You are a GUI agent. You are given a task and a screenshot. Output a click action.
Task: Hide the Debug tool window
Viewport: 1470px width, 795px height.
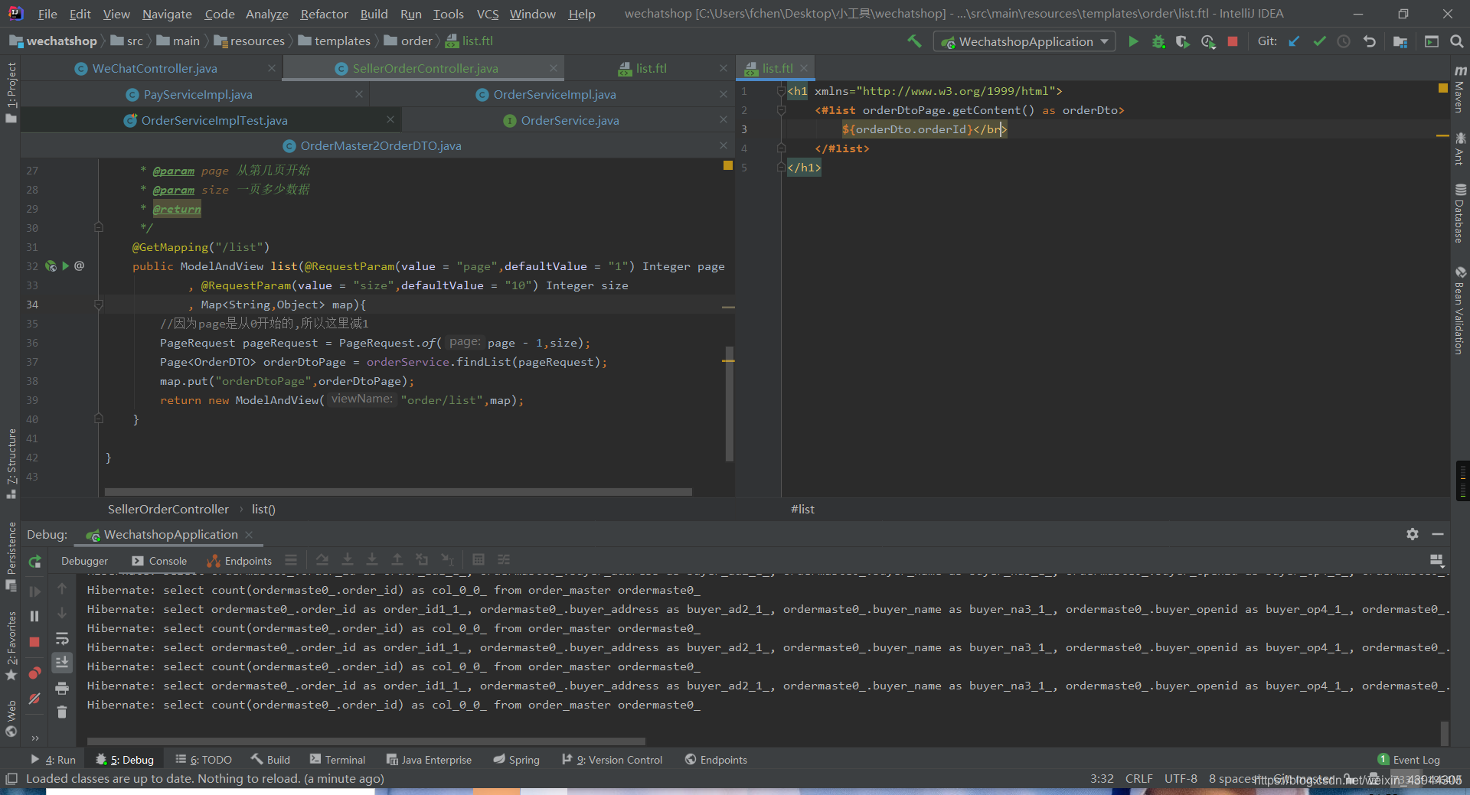(x=1438, y=534)
